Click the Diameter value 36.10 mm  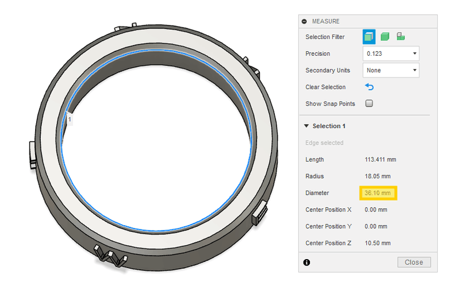click(378, 193)
